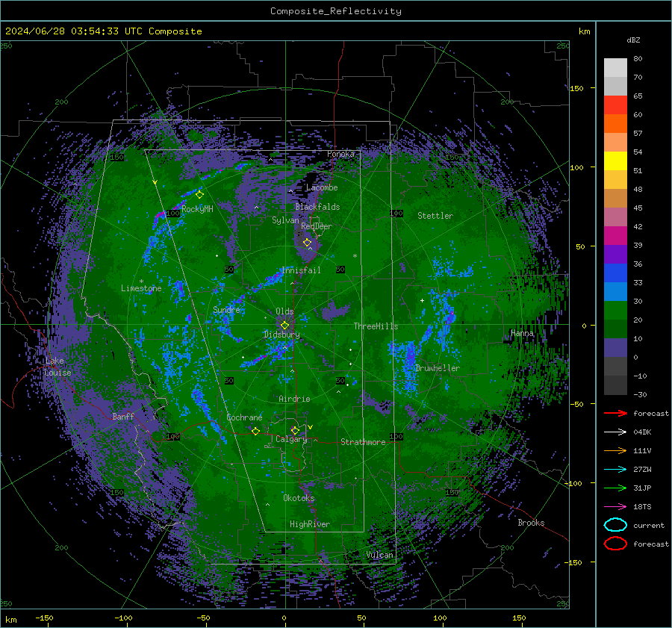This screenshot has height=628, width=672.
Task: Click the Olds city label
Action: pos(284,311)
